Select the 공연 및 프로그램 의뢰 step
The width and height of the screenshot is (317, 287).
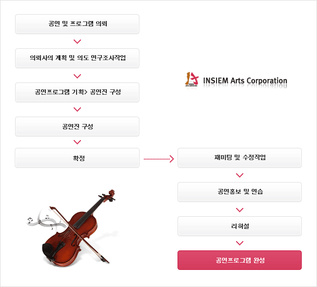[77, 24]
